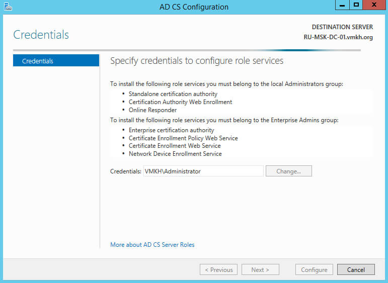Image resolution: width=388 pixels, height=283 pixels.
Task: Click the Next button
Action: (x=260, y=269)
